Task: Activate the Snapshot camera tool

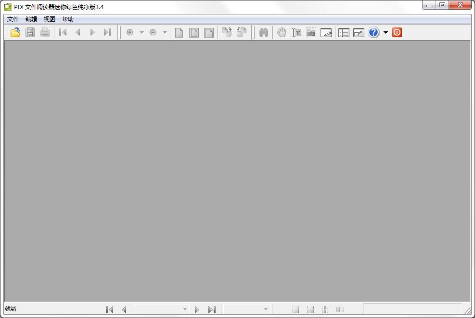Action: point(311,32)
